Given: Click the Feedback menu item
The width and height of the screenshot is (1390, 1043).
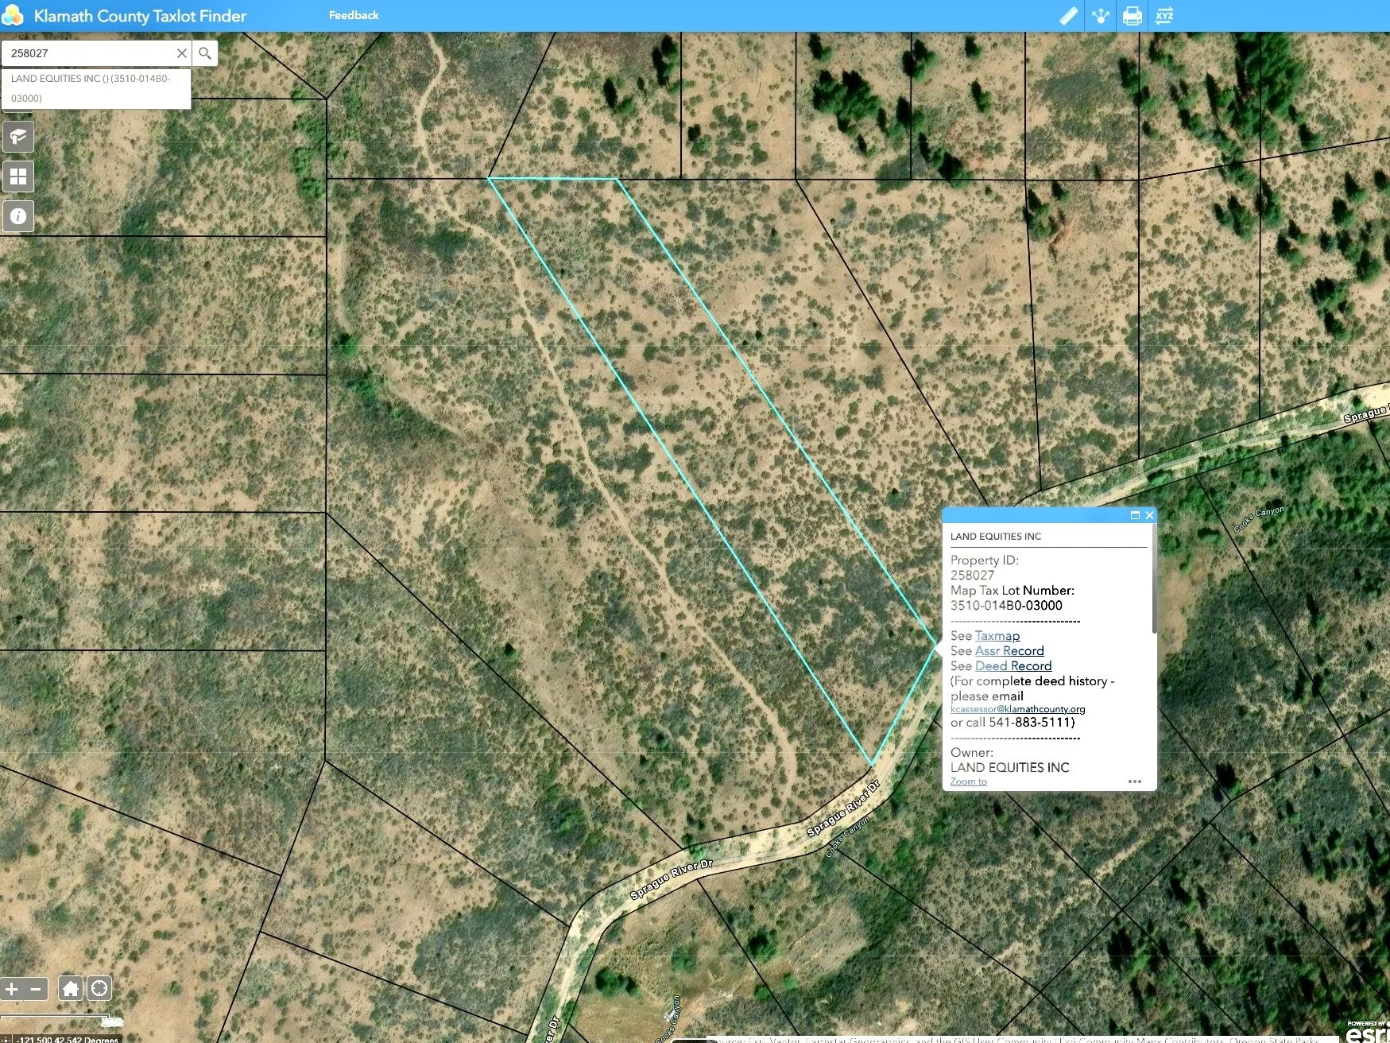Looking at the screenshot, I should [353, 14].
